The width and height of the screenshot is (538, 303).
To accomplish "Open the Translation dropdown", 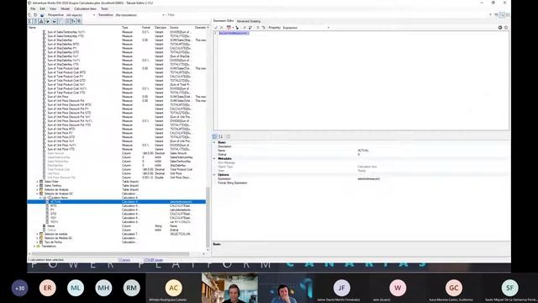I will click(x=140, y=15).
